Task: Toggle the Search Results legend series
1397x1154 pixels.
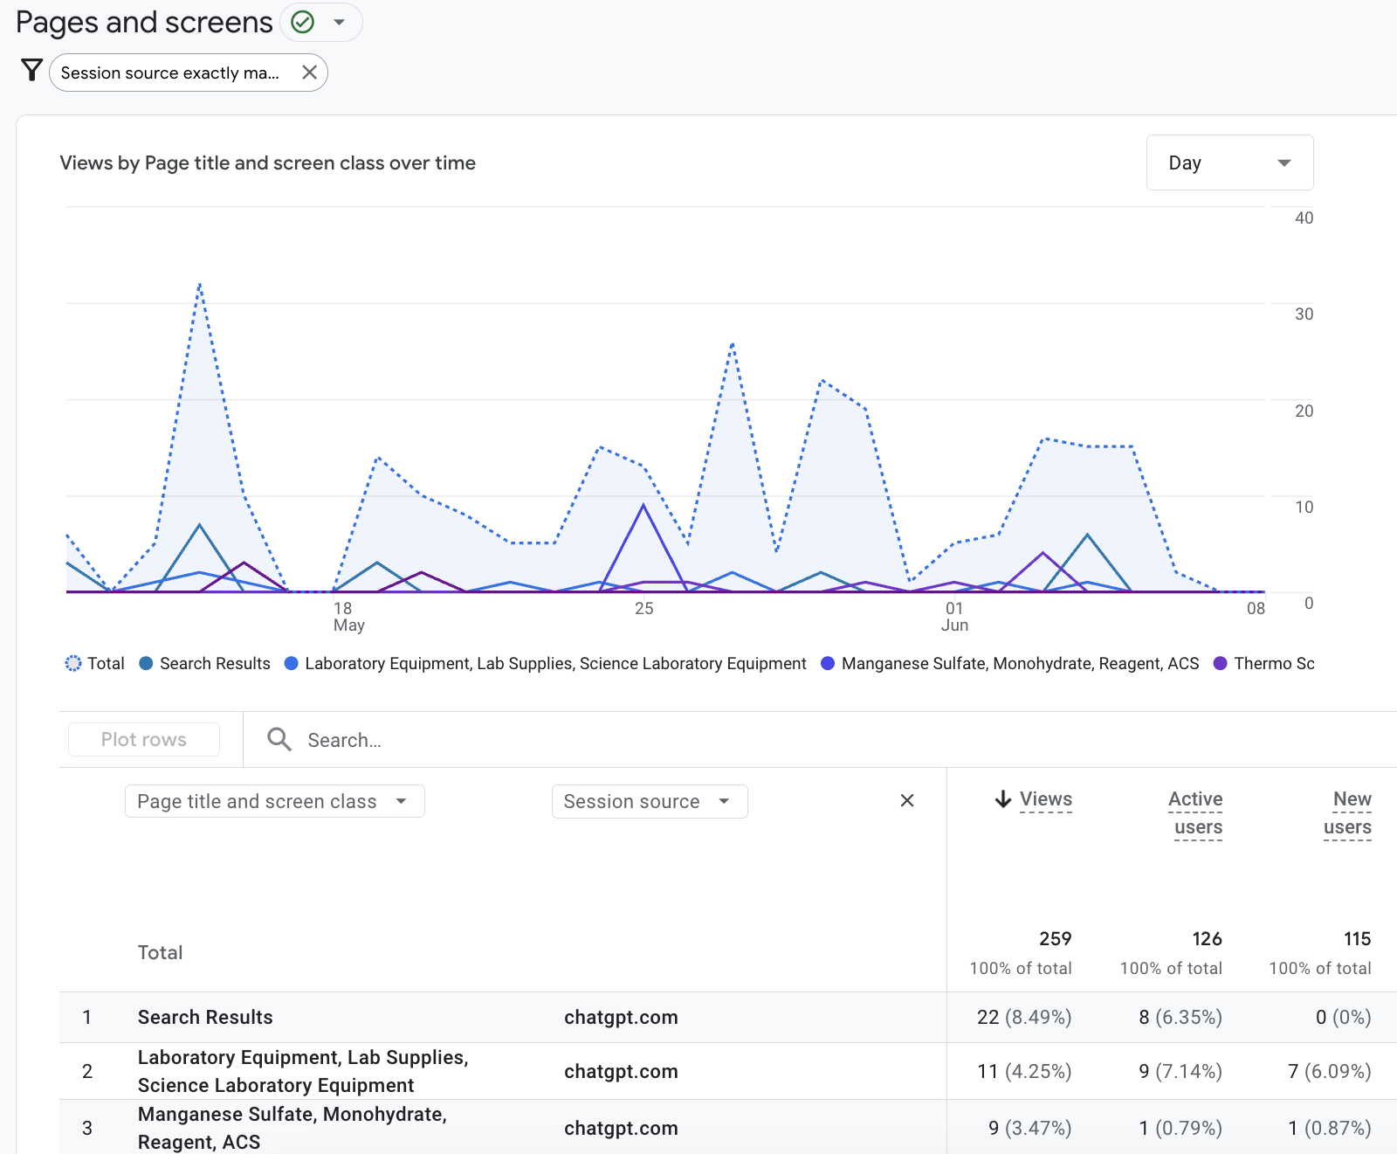Action: [205, 664]
